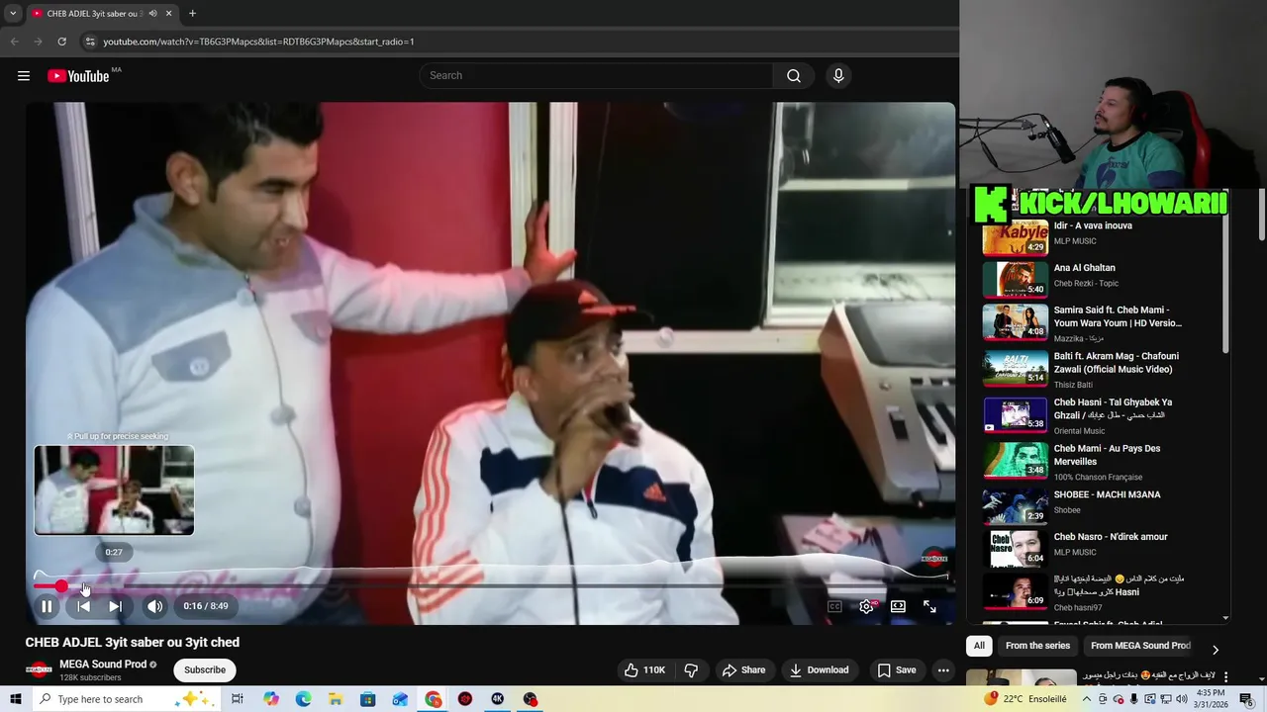This screenshot has height=712, width=1267.
Task: Share this video
Action: click(x=743, y=669)
